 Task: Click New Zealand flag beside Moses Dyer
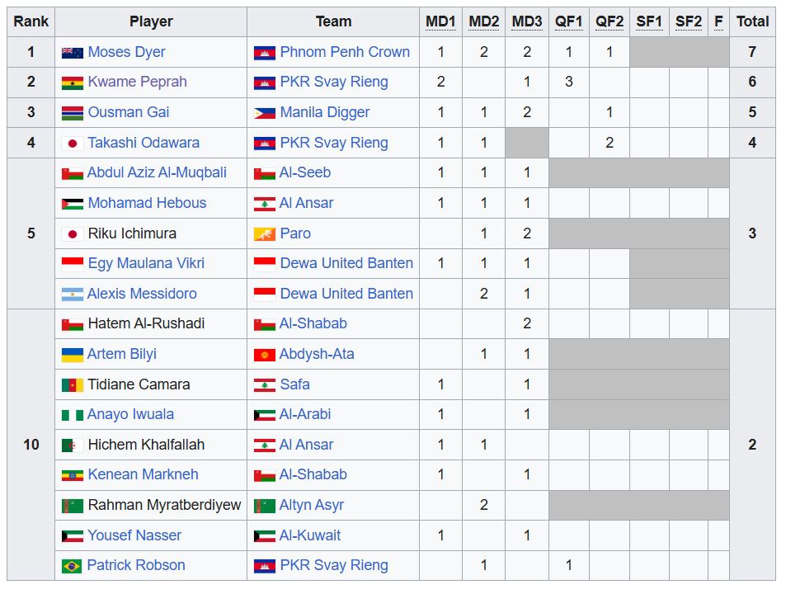72,52
